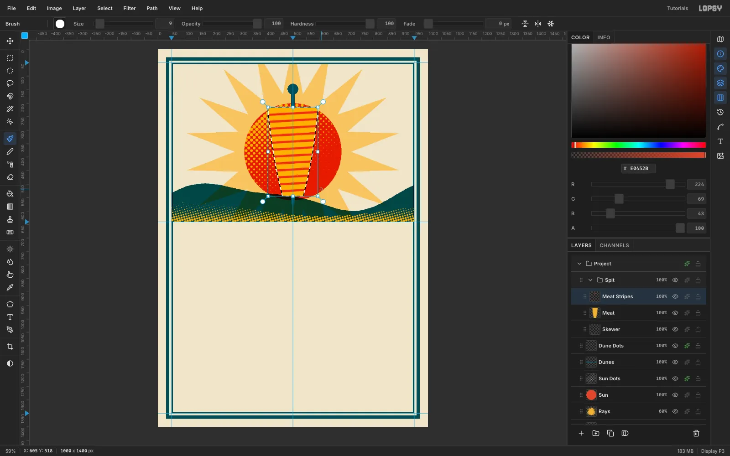Create a new layer group folder

tap(596, 433)
